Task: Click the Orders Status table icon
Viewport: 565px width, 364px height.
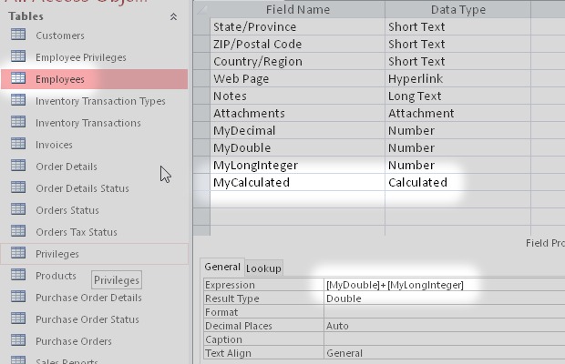Action: click(17, 210)
